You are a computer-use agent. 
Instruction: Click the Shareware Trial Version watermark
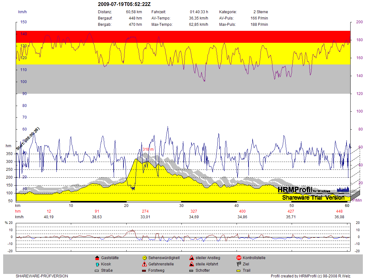[x=313, y=197]
